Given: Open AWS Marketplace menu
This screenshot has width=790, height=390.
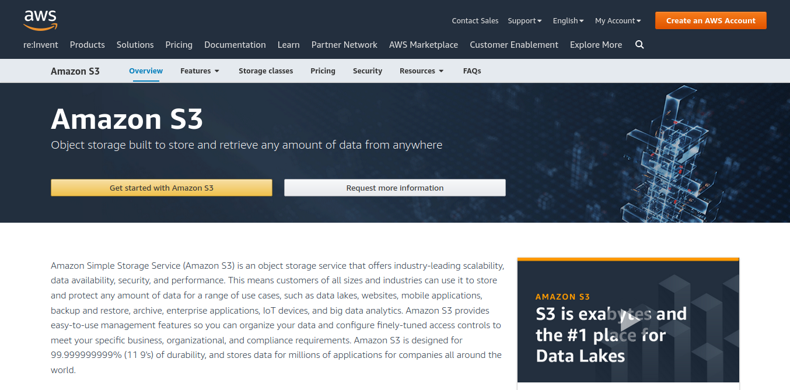Looking at the screenshot, I should [x=424, y=45].
